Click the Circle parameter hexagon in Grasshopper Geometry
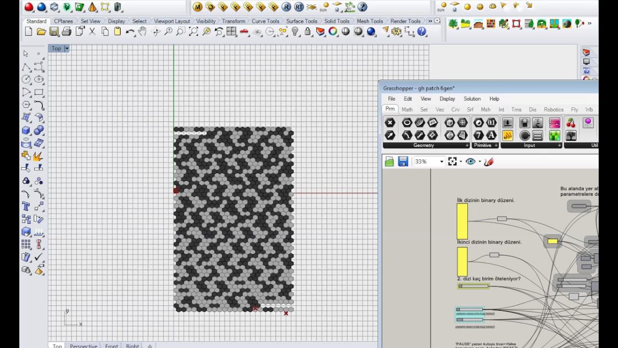Viewport: 618px width, 348px height. [407, 123]
